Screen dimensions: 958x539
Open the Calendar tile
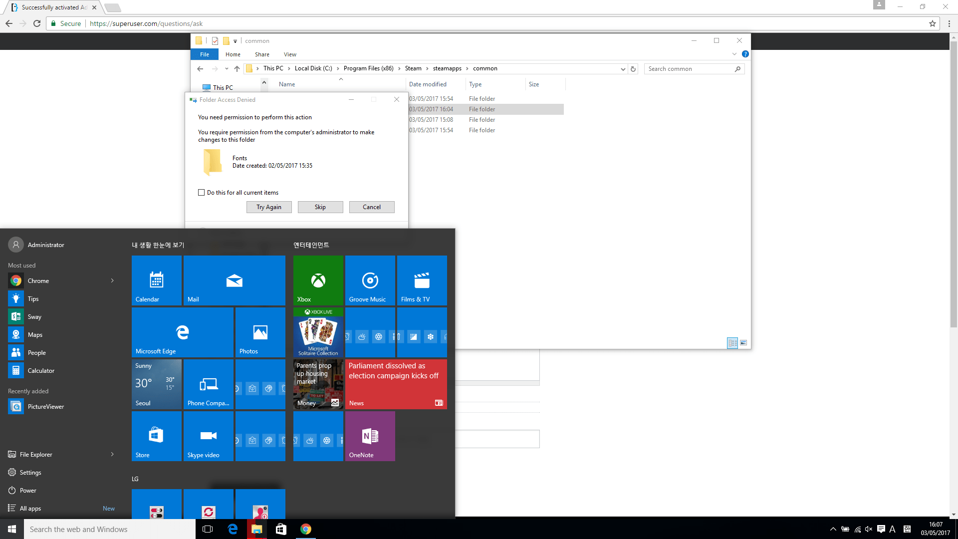[x=157, y=280]
